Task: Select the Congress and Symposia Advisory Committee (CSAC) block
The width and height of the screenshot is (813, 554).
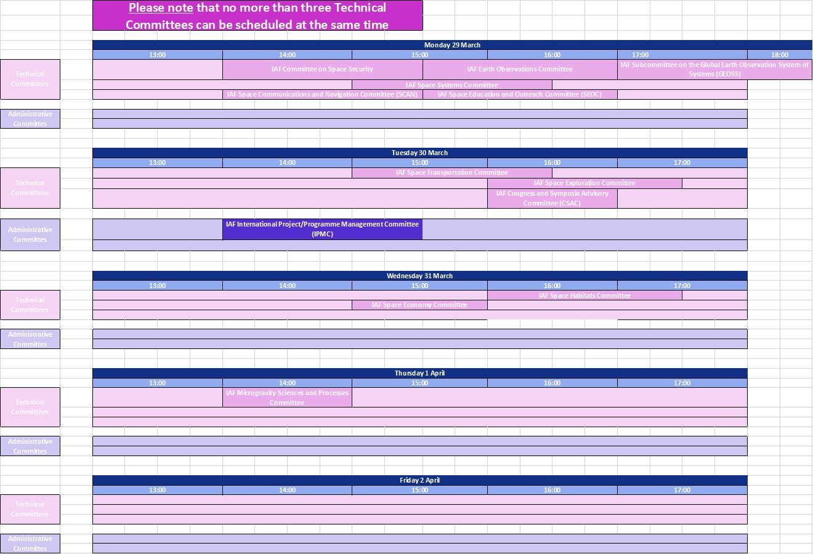Action: coord(552,198)
